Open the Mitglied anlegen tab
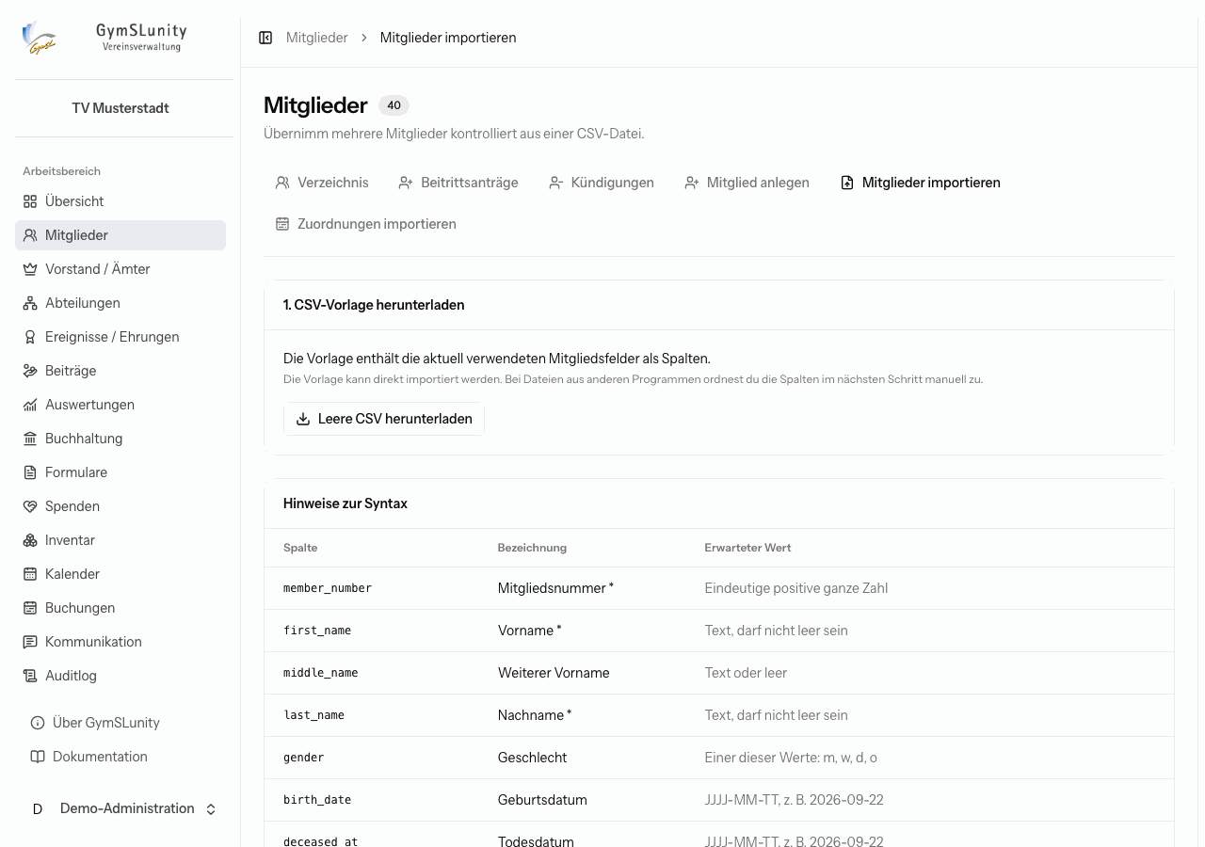 pyautogui.click(x=747, y=183)
